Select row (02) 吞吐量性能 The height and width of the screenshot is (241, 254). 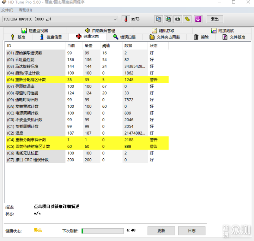[x=87, y=60]
